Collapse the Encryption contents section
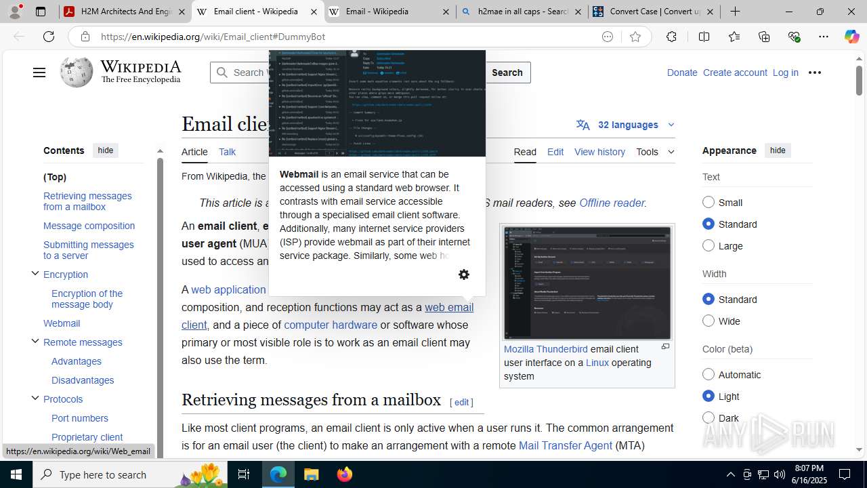Image resolution: width=867 pixels, height=488 pixels. pyautogui.click(x=35, y=274)
